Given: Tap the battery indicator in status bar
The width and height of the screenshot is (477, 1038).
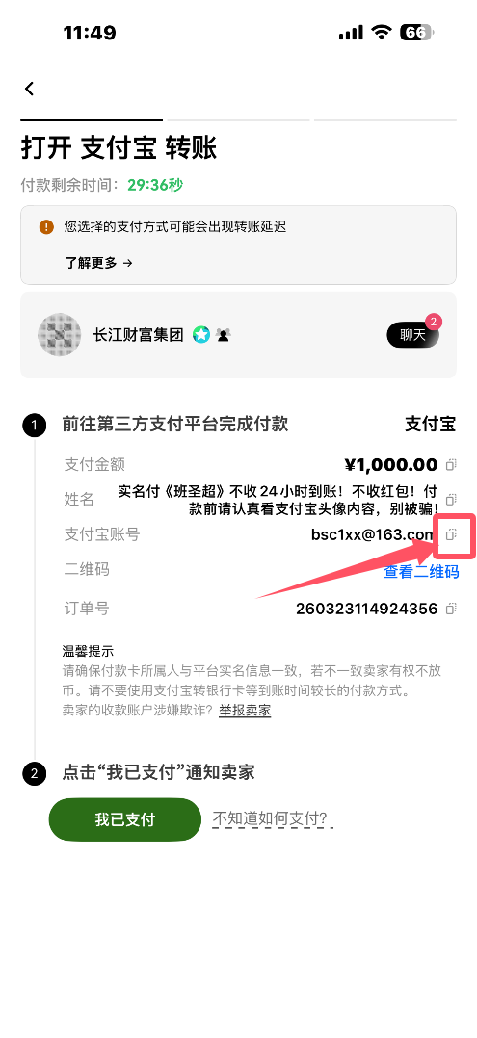Looking at the screenshot, I should [x=416, y=33].
